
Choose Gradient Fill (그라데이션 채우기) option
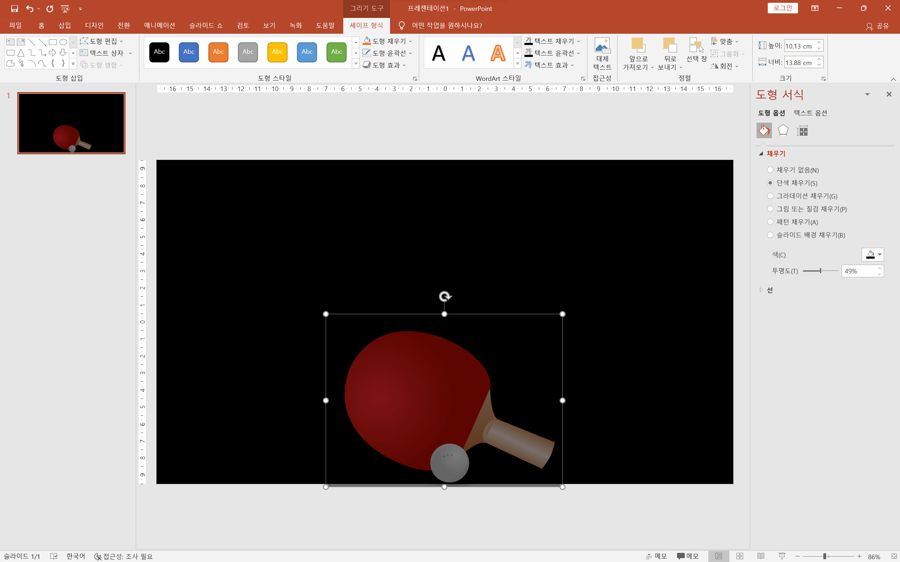tap(770, 196)
